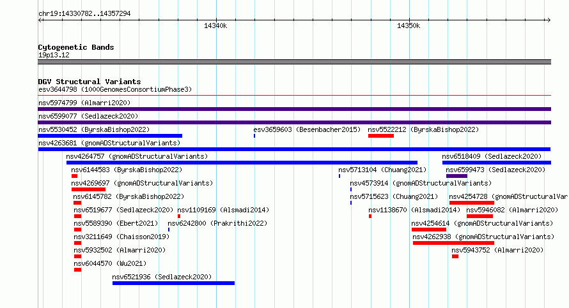The image size is (569, 308).
Task: Select the nsv5715623 Chuang2021 label
Action: point(394,196)
